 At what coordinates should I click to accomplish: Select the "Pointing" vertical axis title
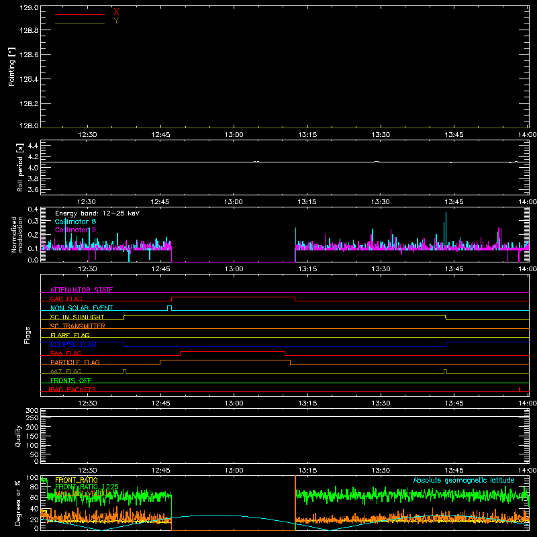pos(11,66)
